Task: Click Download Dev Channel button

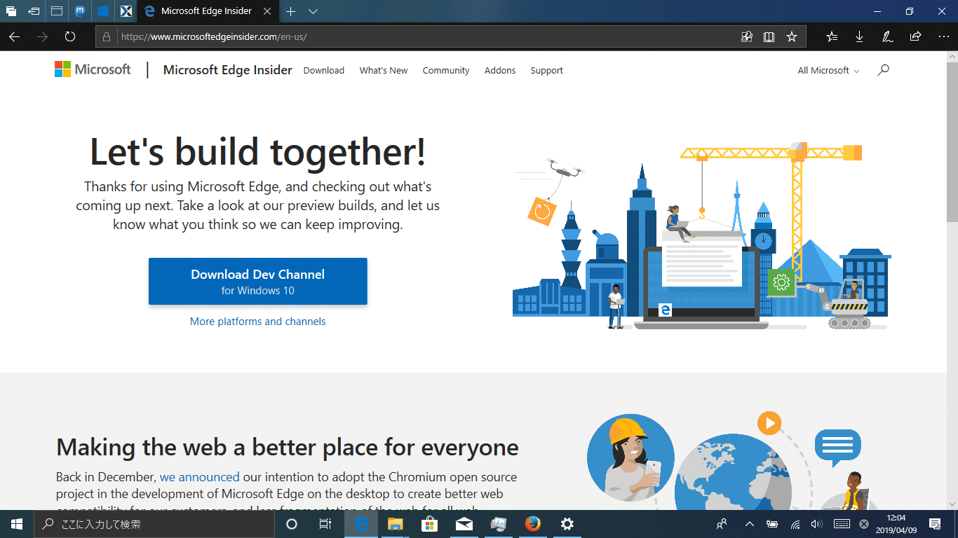Action: pyautogui.click(x=257, y=282)
